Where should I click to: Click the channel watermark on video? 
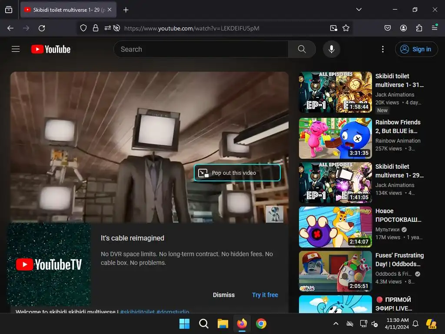[x=275, y=214]
